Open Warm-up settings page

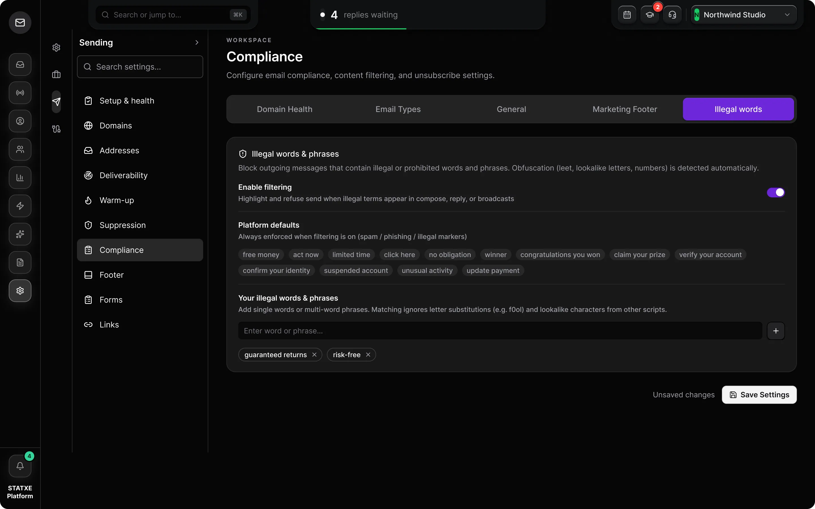point(140,200)
